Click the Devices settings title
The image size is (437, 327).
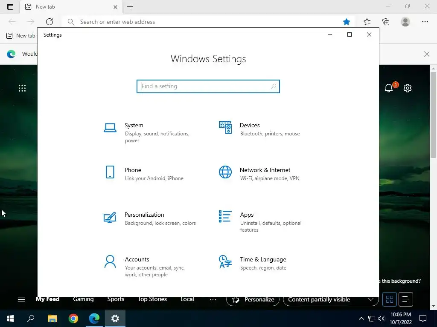[x=250, y=126]
